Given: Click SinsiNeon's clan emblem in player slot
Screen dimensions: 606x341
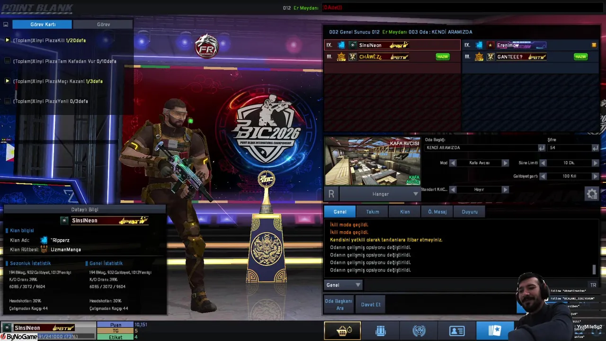Looking at the screenshot, I should (x=341, y=45).
